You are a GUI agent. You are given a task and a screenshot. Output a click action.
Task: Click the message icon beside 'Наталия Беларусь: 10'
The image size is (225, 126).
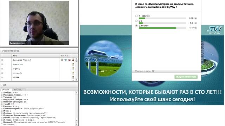(x=2, y=102)
